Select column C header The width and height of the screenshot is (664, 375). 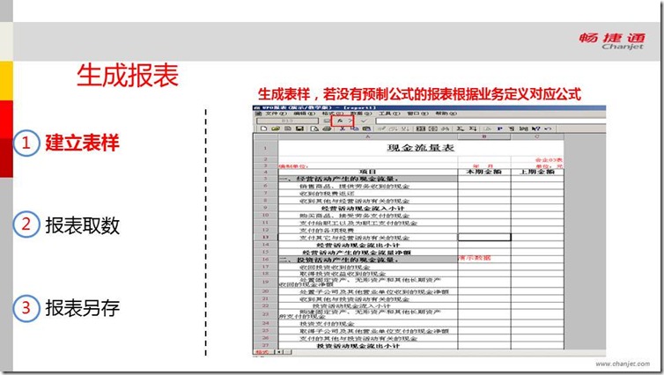pos(537,136)
